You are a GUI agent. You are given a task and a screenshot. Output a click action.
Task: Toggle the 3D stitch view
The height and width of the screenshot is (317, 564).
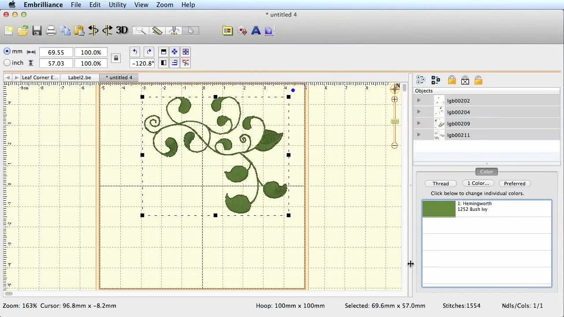click(122, 30)
